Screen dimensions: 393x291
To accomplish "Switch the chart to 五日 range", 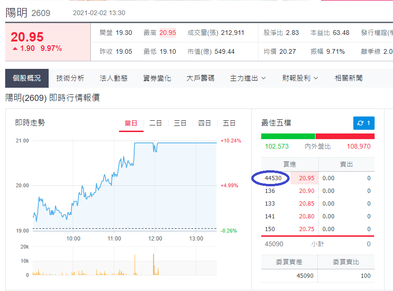I will [x=229, y=123].
